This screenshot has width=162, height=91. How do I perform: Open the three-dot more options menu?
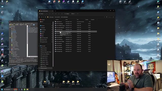pos(78,14)
